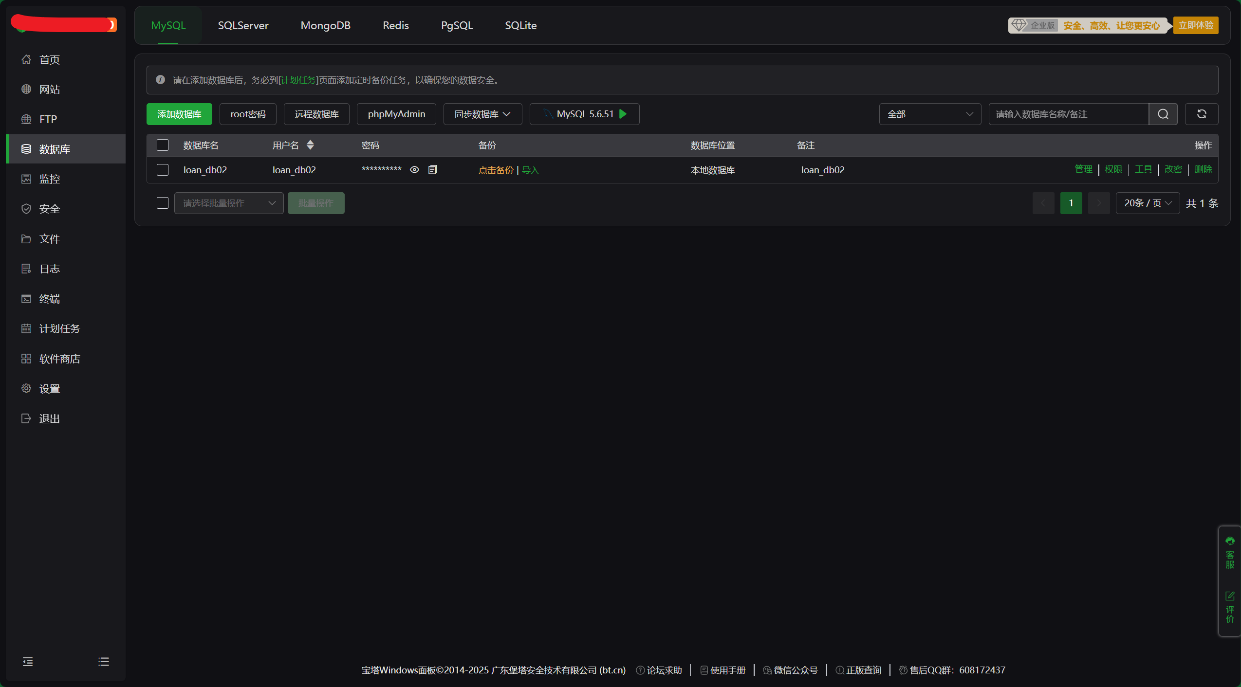
Task: Tick the loan_db02 row checkbox
Action: click(163, 169)
